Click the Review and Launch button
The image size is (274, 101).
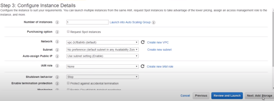coord(227,96)
